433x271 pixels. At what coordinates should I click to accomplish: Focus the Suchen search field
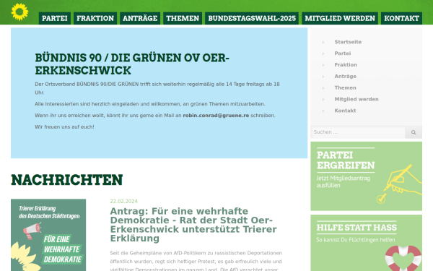pyautogui.click(x=358, y=132)
